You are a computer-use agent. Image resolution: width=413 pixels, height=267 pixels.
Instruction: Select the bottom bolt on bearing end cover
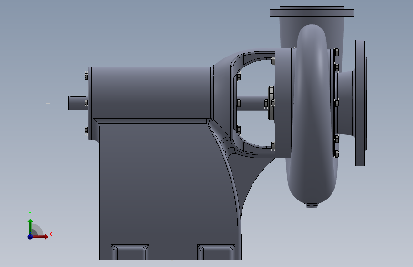[x=86, y=130]
